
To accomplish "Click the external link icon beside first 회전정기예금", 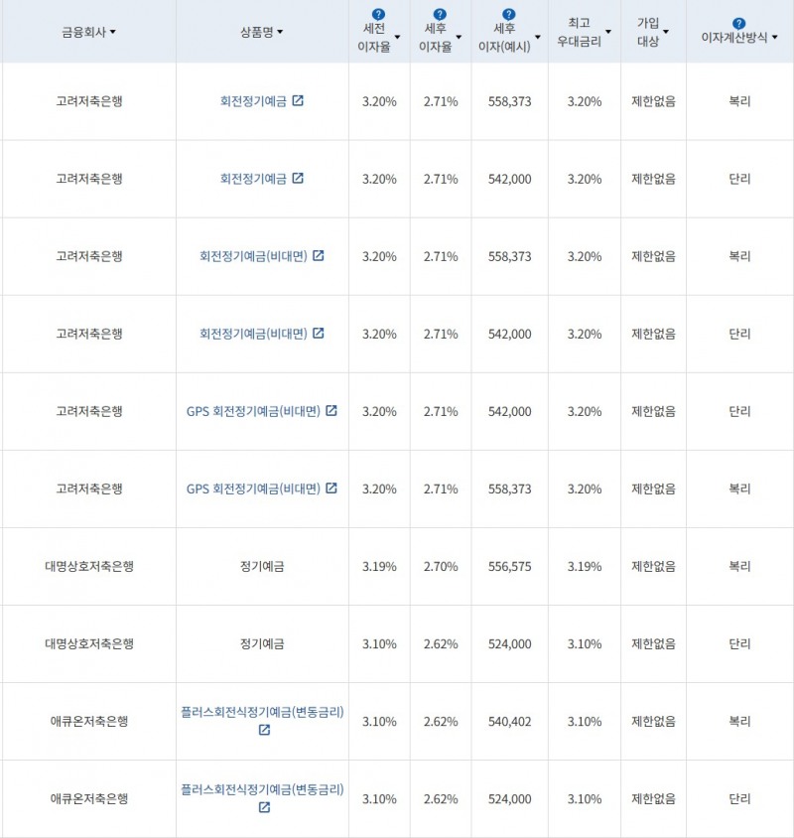I will pos(299,101).
